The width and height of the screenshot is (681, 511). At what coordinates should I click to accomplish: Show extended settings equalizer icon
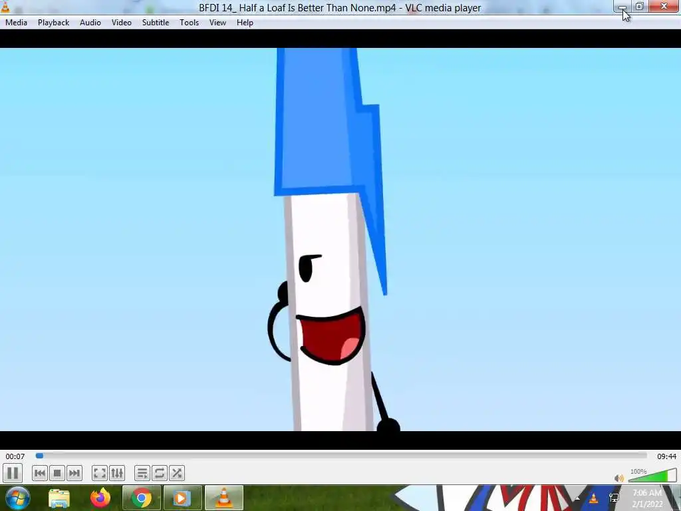point(117,473)
